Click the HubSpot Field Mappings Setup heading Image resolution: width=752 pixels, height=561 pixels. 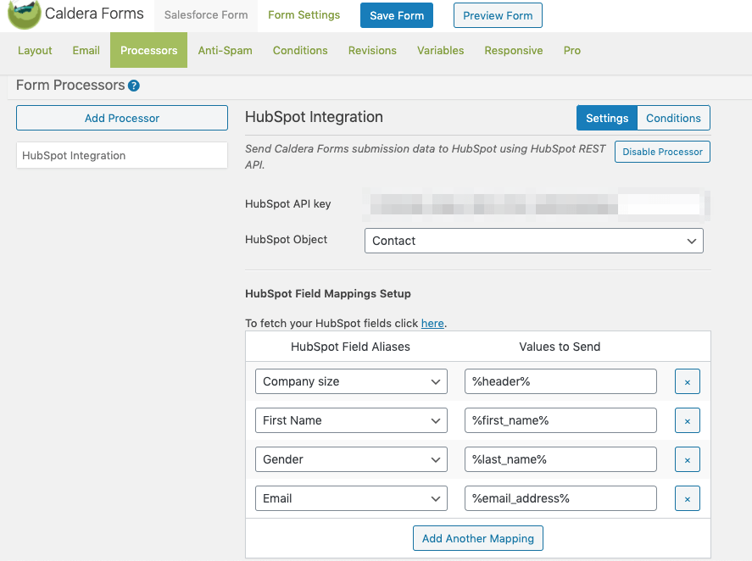point(328,293)
